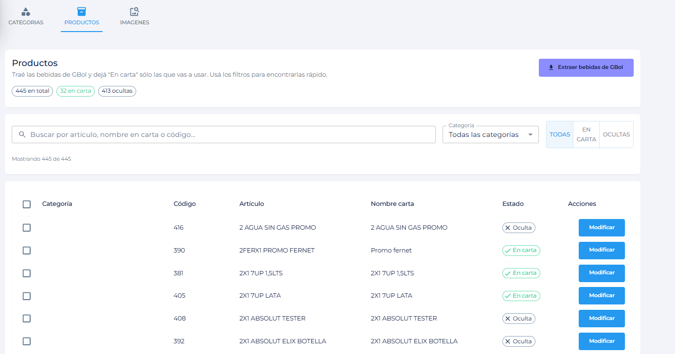Check the box for code 405 row
Screen dimensions: 675x354
click(x=27, y=296)
